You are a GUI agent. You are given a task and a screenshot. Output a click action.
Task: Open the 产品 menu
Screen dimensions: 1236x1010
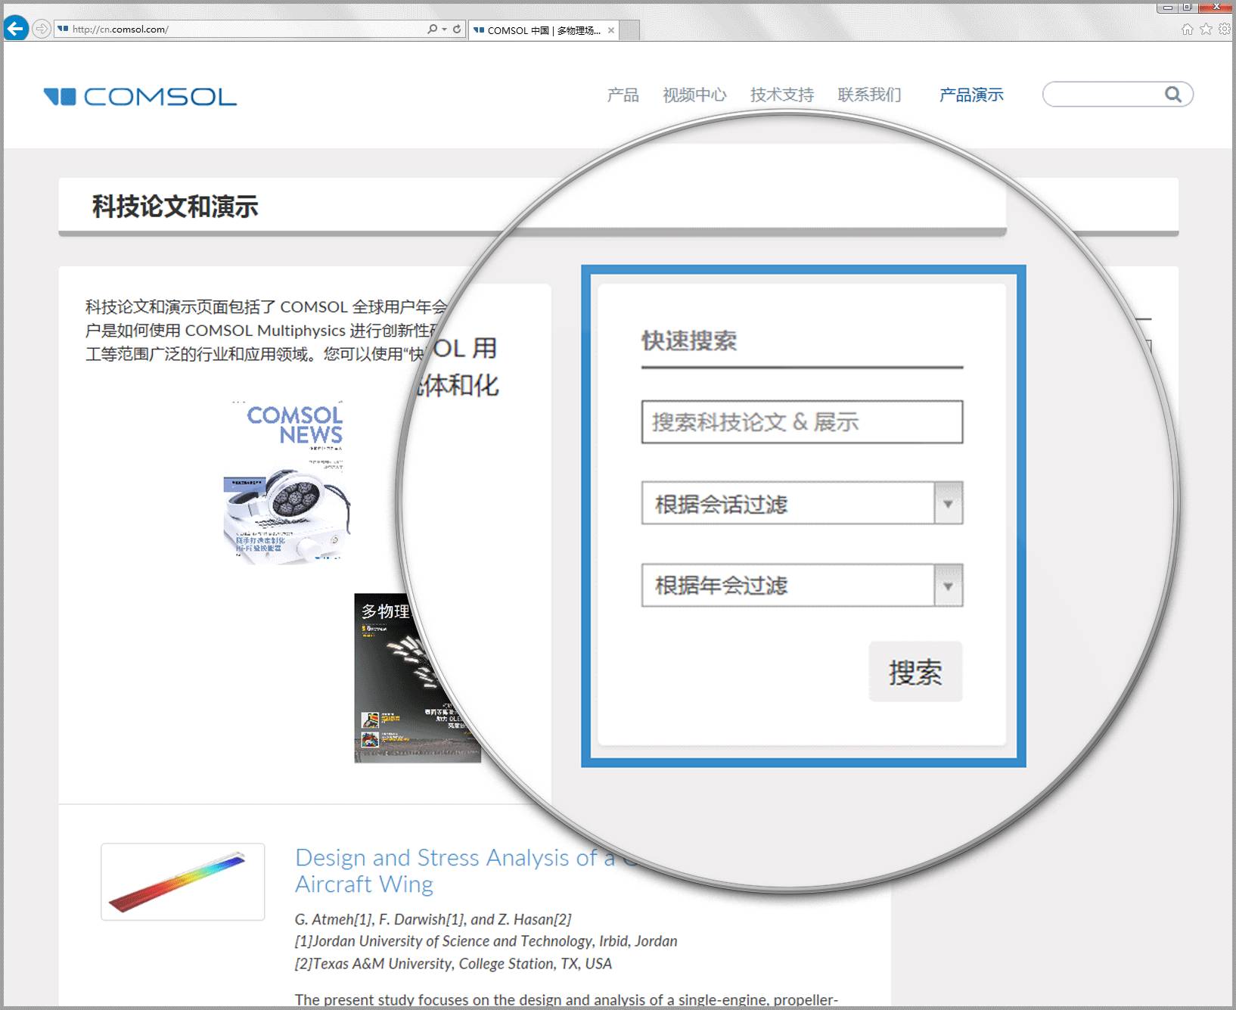coord(623,95)
